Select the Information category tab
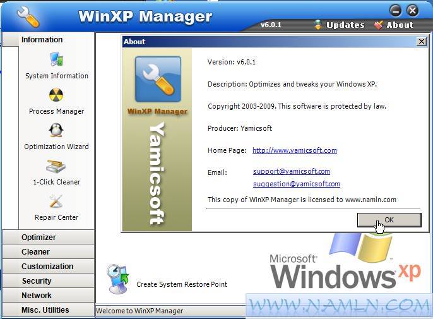 (x=48, y=39)
